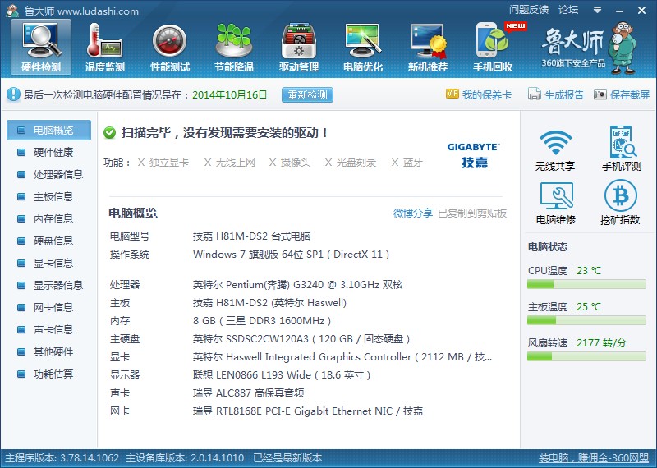Open the 节能降温 energy saving section
The height and width of the screenshot is (468, 657).
[x=234, y=47]
